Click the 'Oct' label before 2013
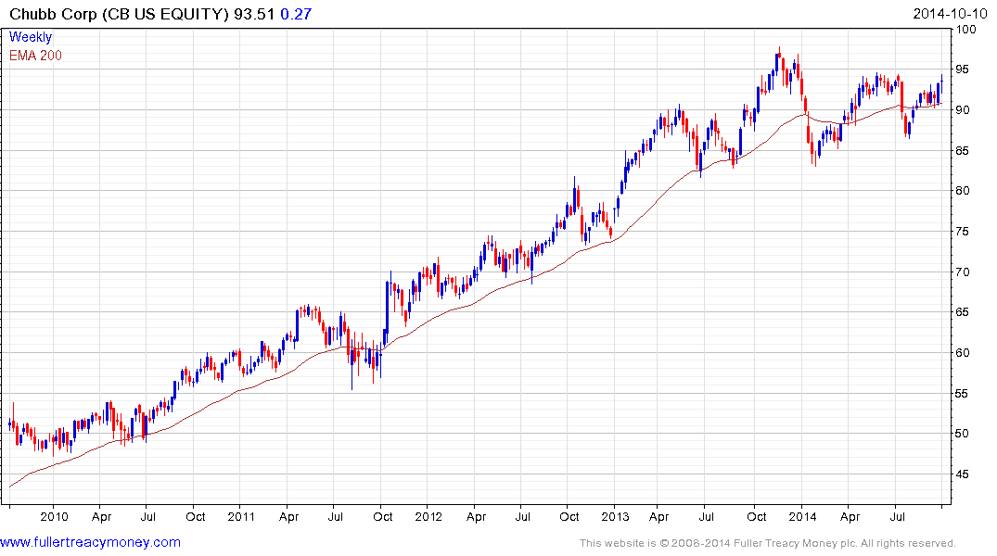997x556 pixels. pos(569,516)
